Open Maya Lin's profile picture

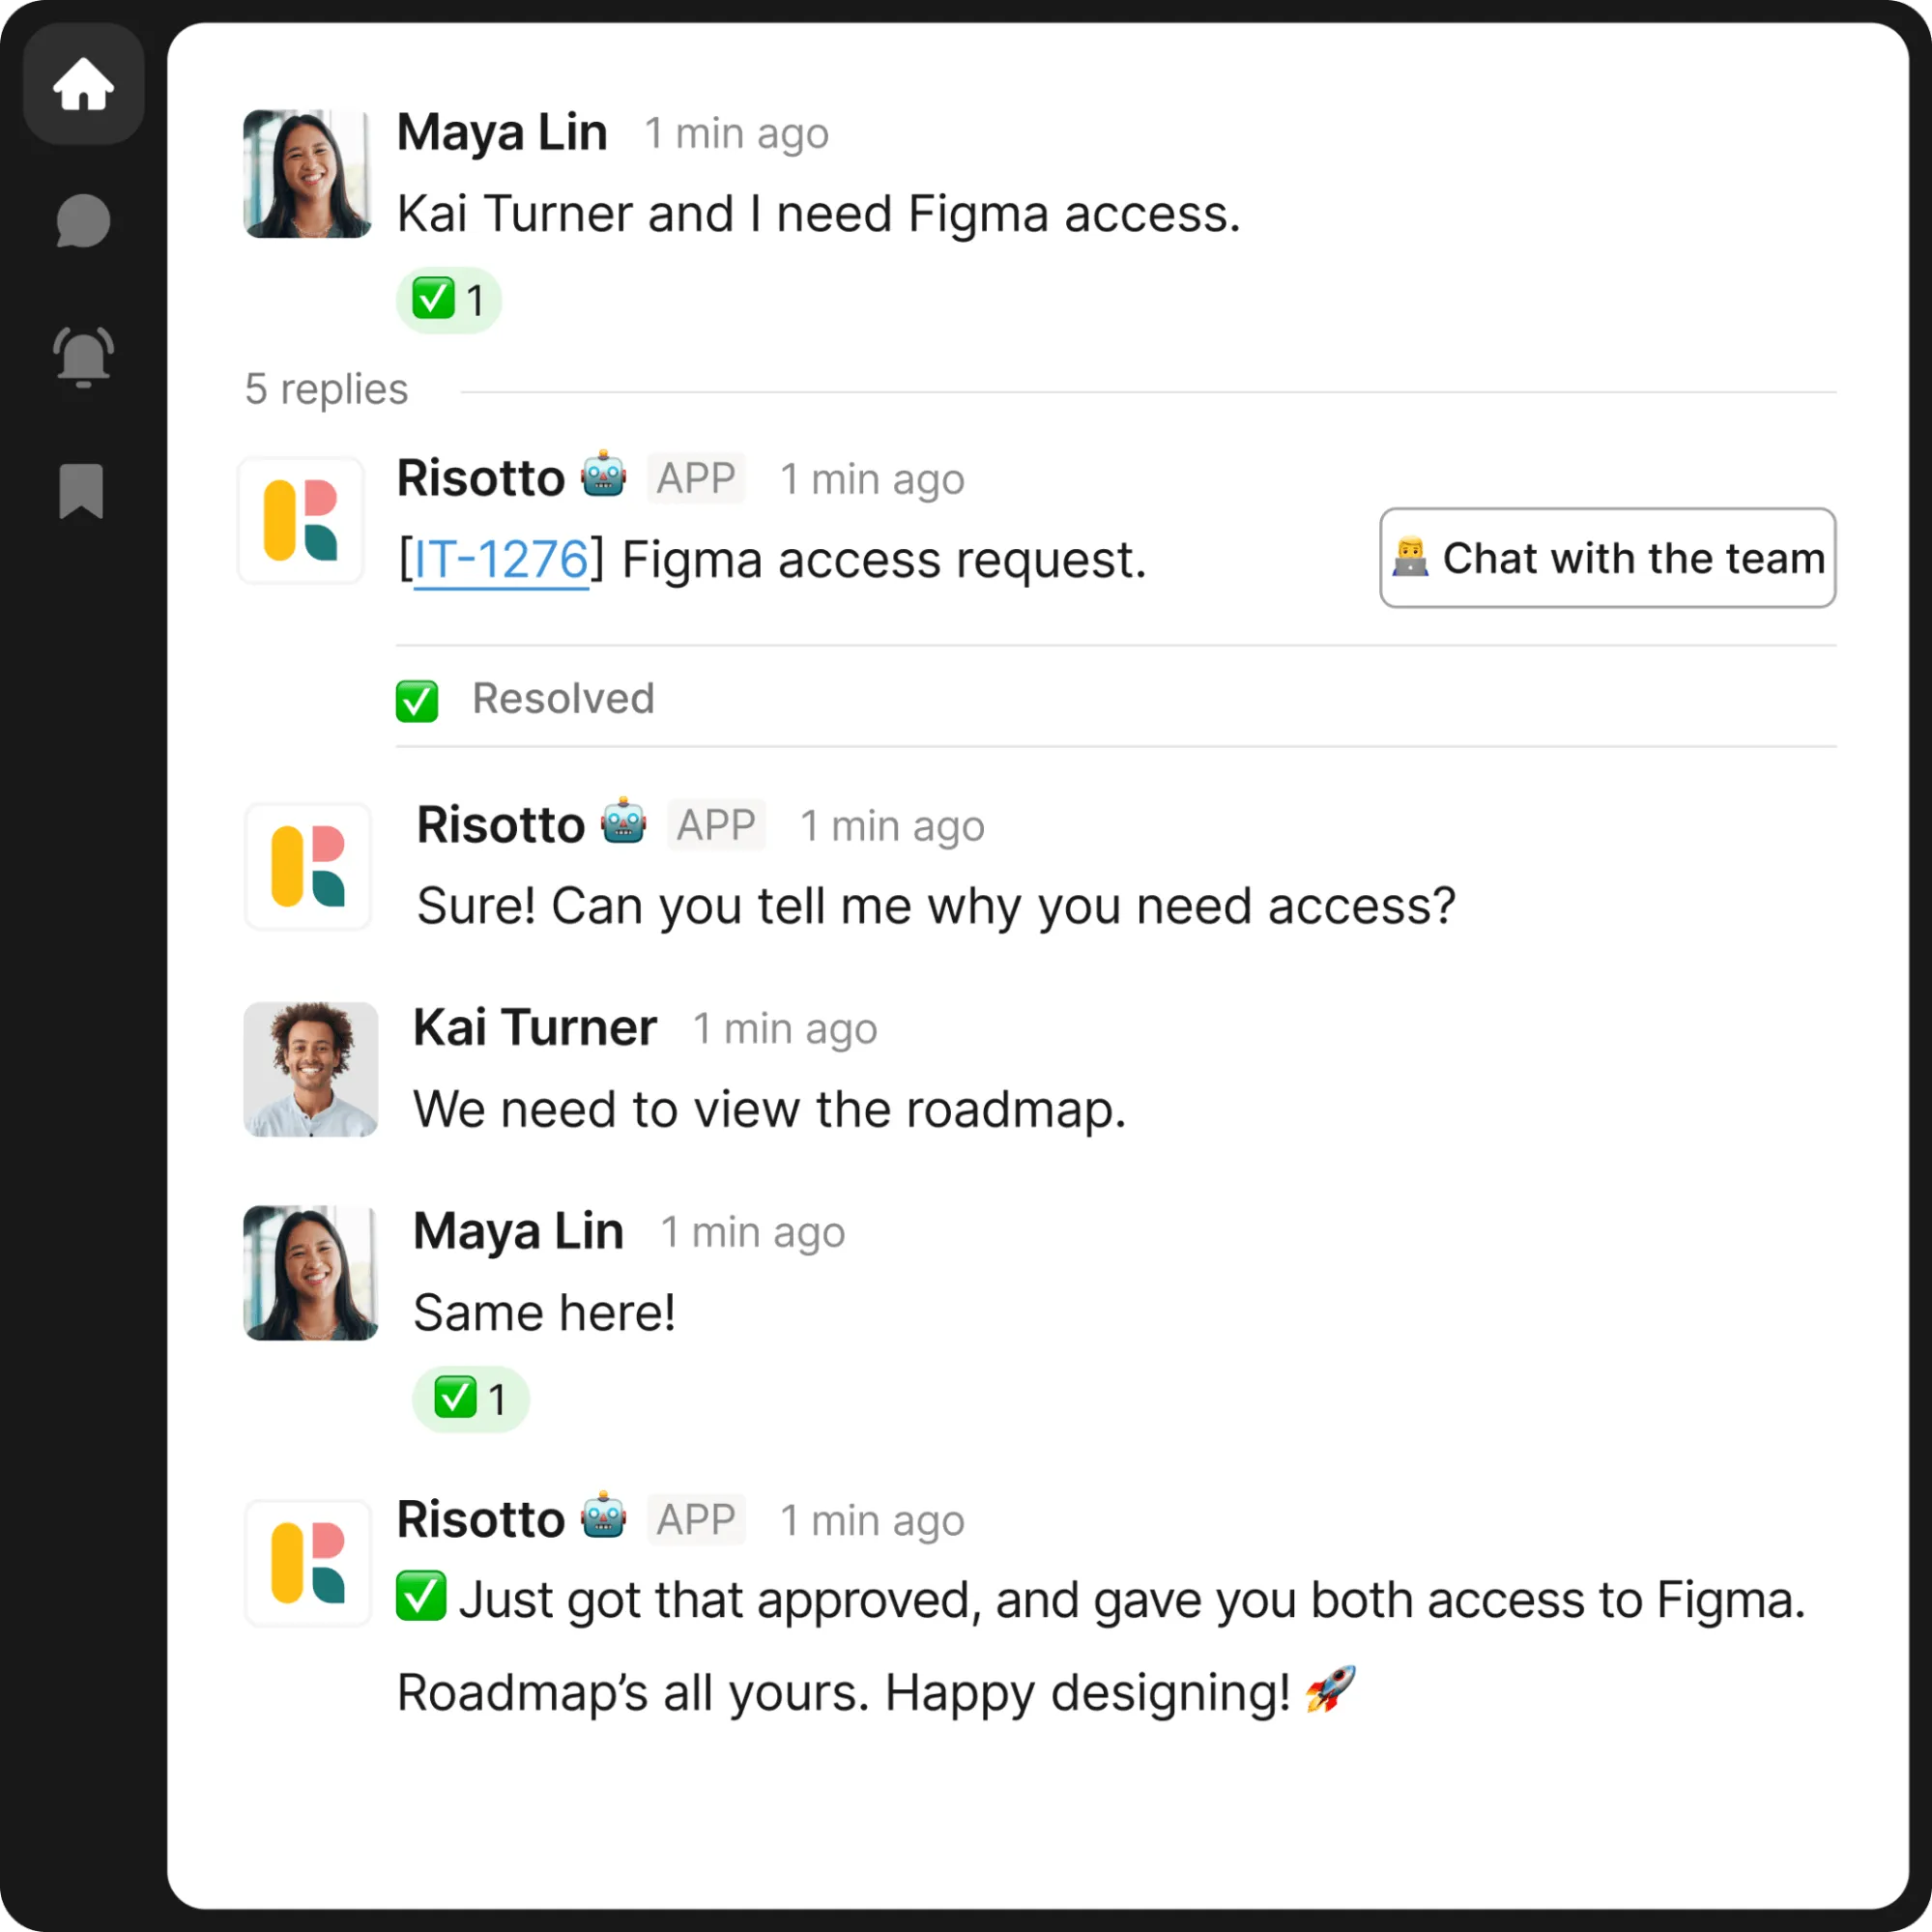click(x=308, y=173)
